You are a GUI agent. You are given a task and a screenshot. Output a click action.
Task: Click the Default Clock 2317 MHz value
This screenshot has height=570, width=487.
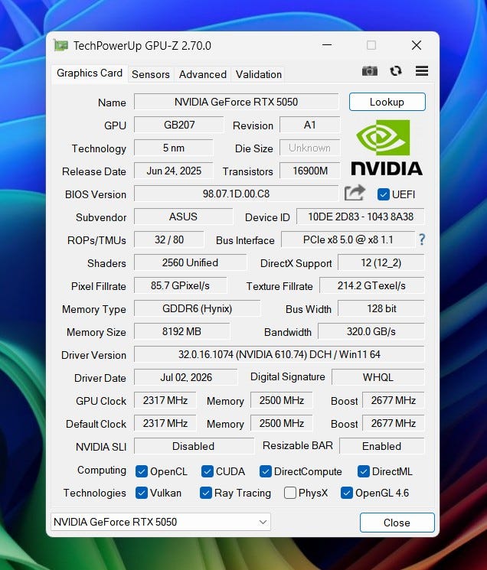165,423
